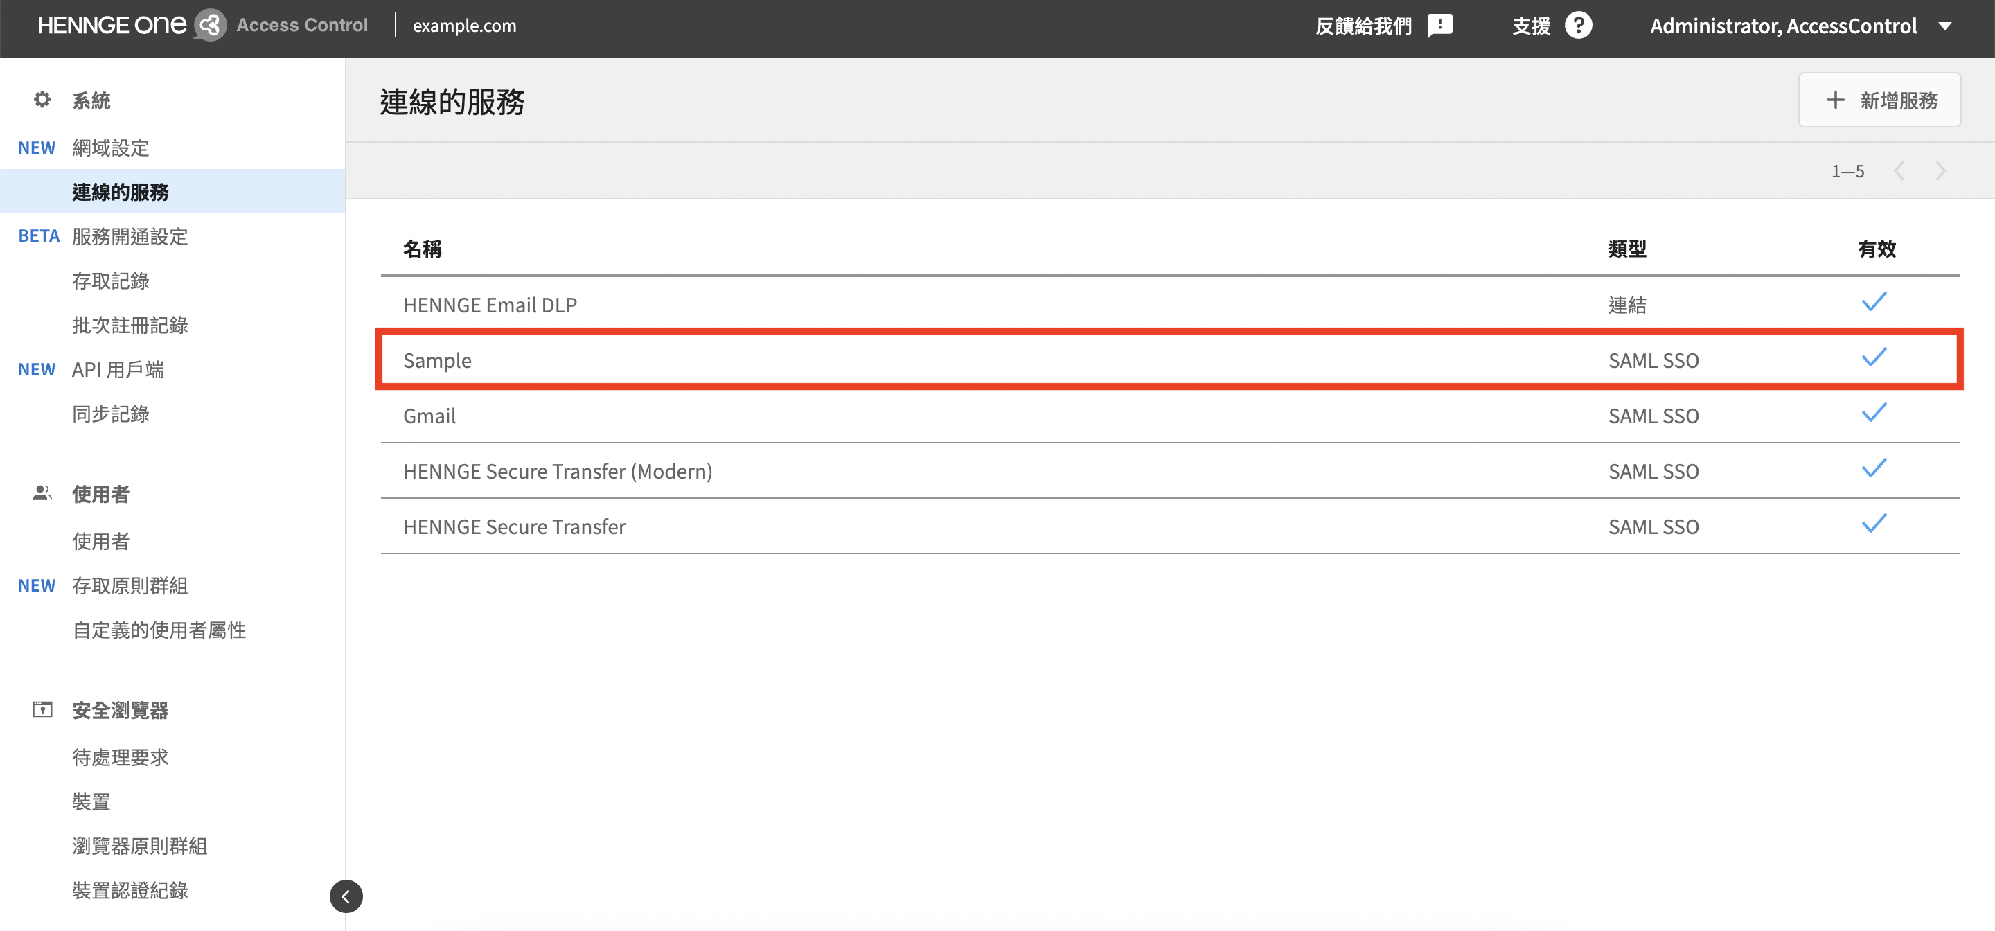
Task: Click the 系統 section heading
Action: (x=91, y=100)
